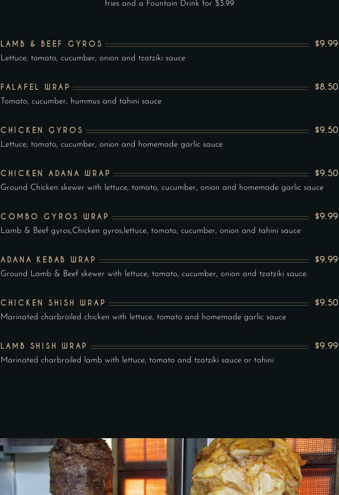Open the Chicken Adana Wrap item

tap(55, 174)
